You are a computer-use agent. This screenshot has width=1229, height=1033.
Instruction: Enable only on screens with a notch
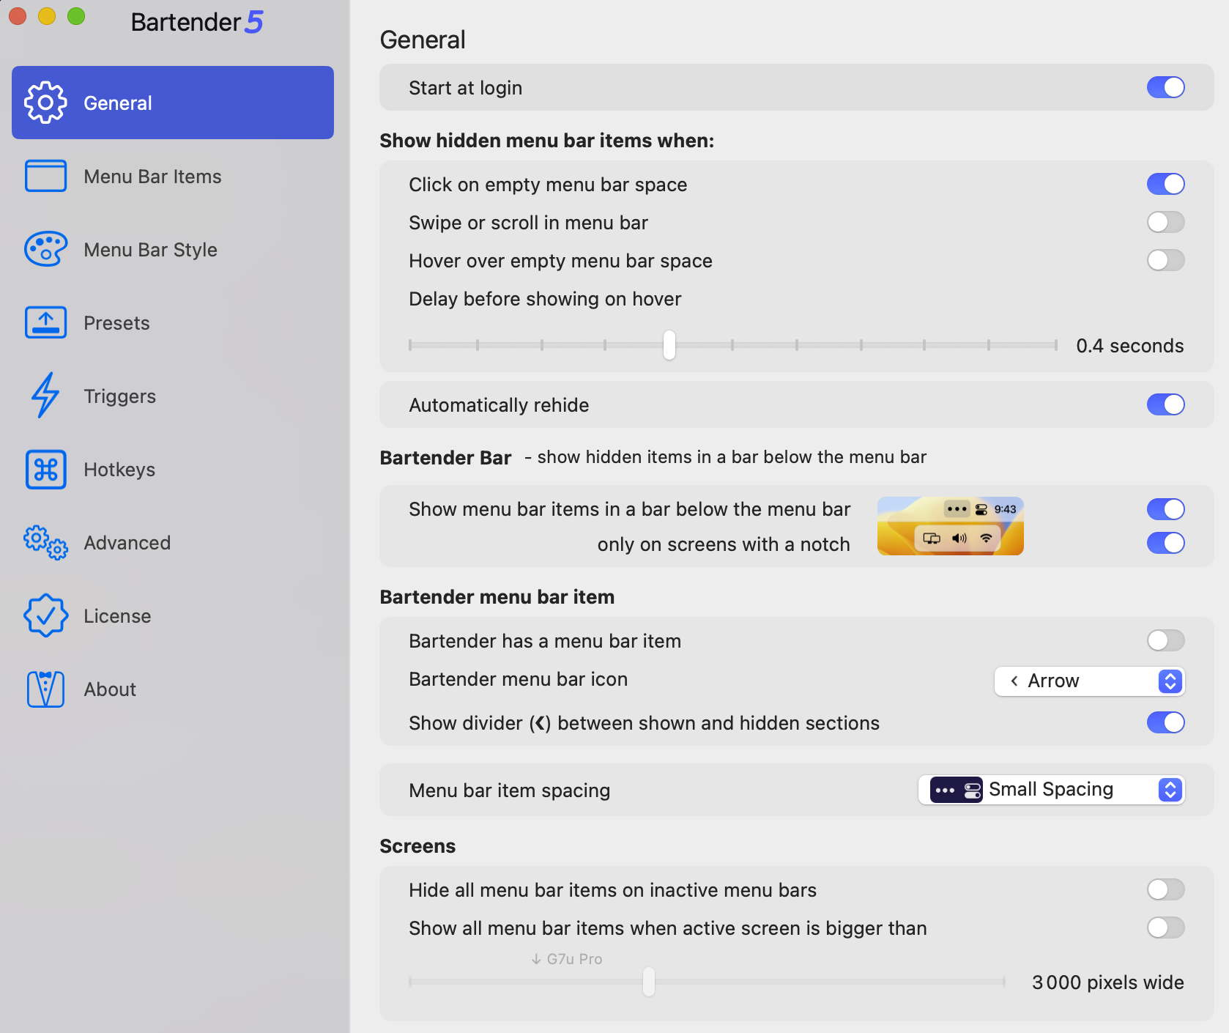click(x=1165, y=543)
